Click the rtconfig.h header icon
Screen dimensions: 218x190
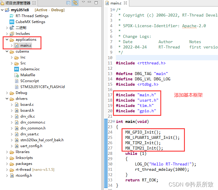point(12,176)
